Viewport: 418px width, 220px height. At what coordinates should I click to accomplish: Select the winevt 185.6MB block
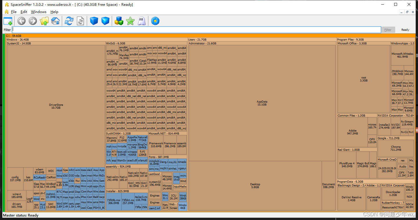(17, 196)
